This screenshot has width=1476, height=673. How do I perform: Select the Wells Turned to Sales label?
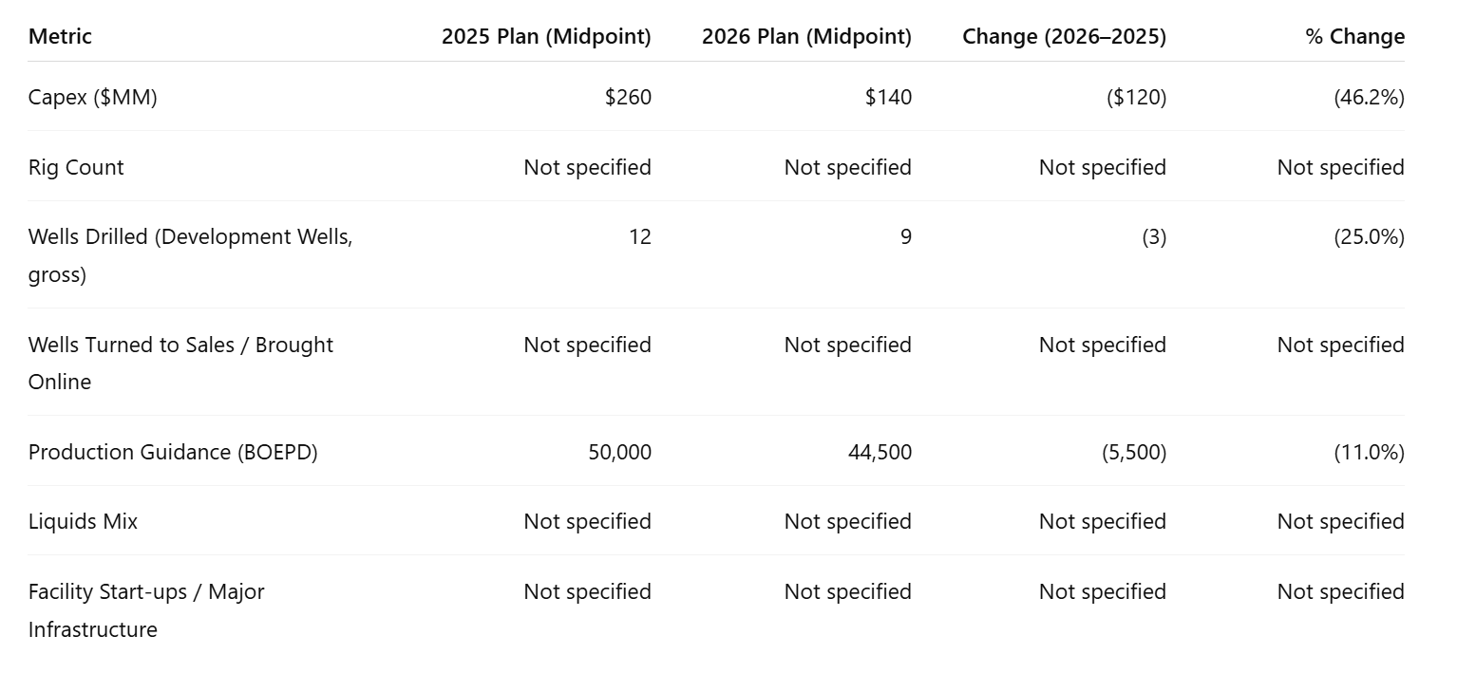(x=180, y=364)
